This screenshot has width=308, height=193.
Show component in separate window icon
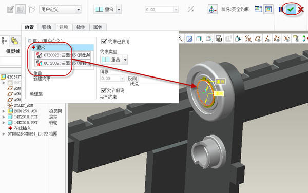[258, 9]
